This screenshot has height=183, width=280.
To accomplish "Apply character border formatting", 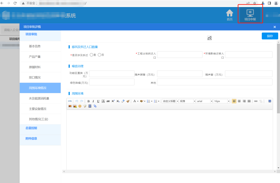I will (103, 101).
